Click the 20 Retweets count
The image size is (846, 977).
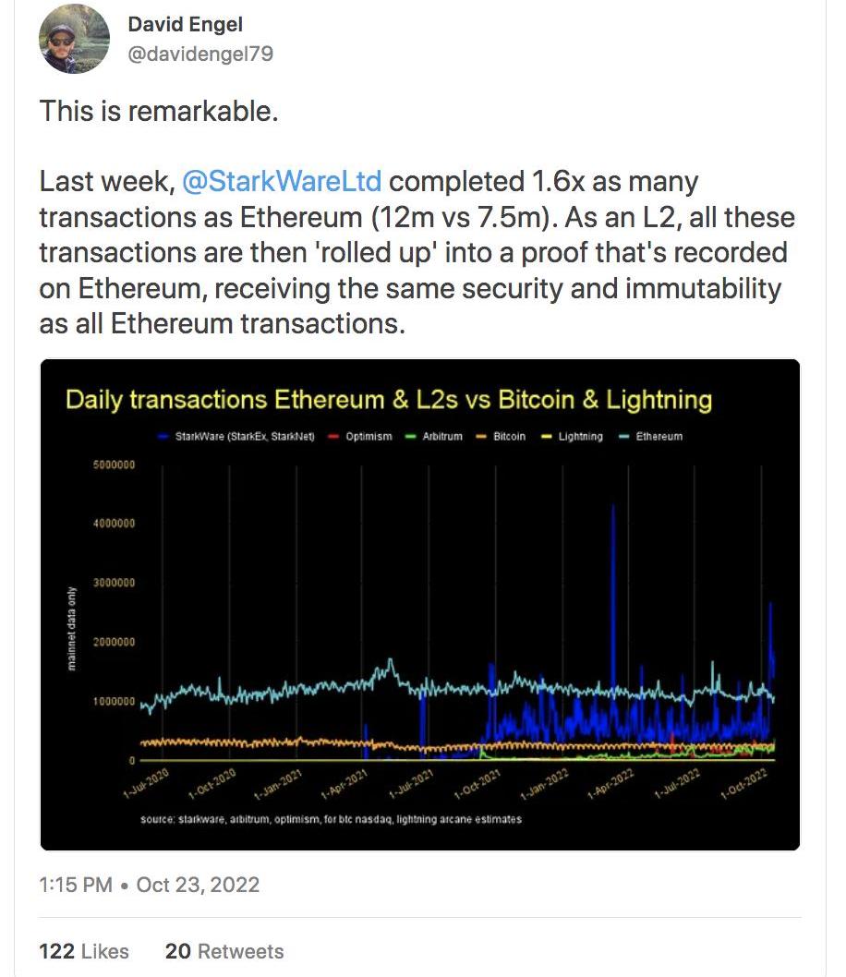pyautogui.click(x=224, y=951)
